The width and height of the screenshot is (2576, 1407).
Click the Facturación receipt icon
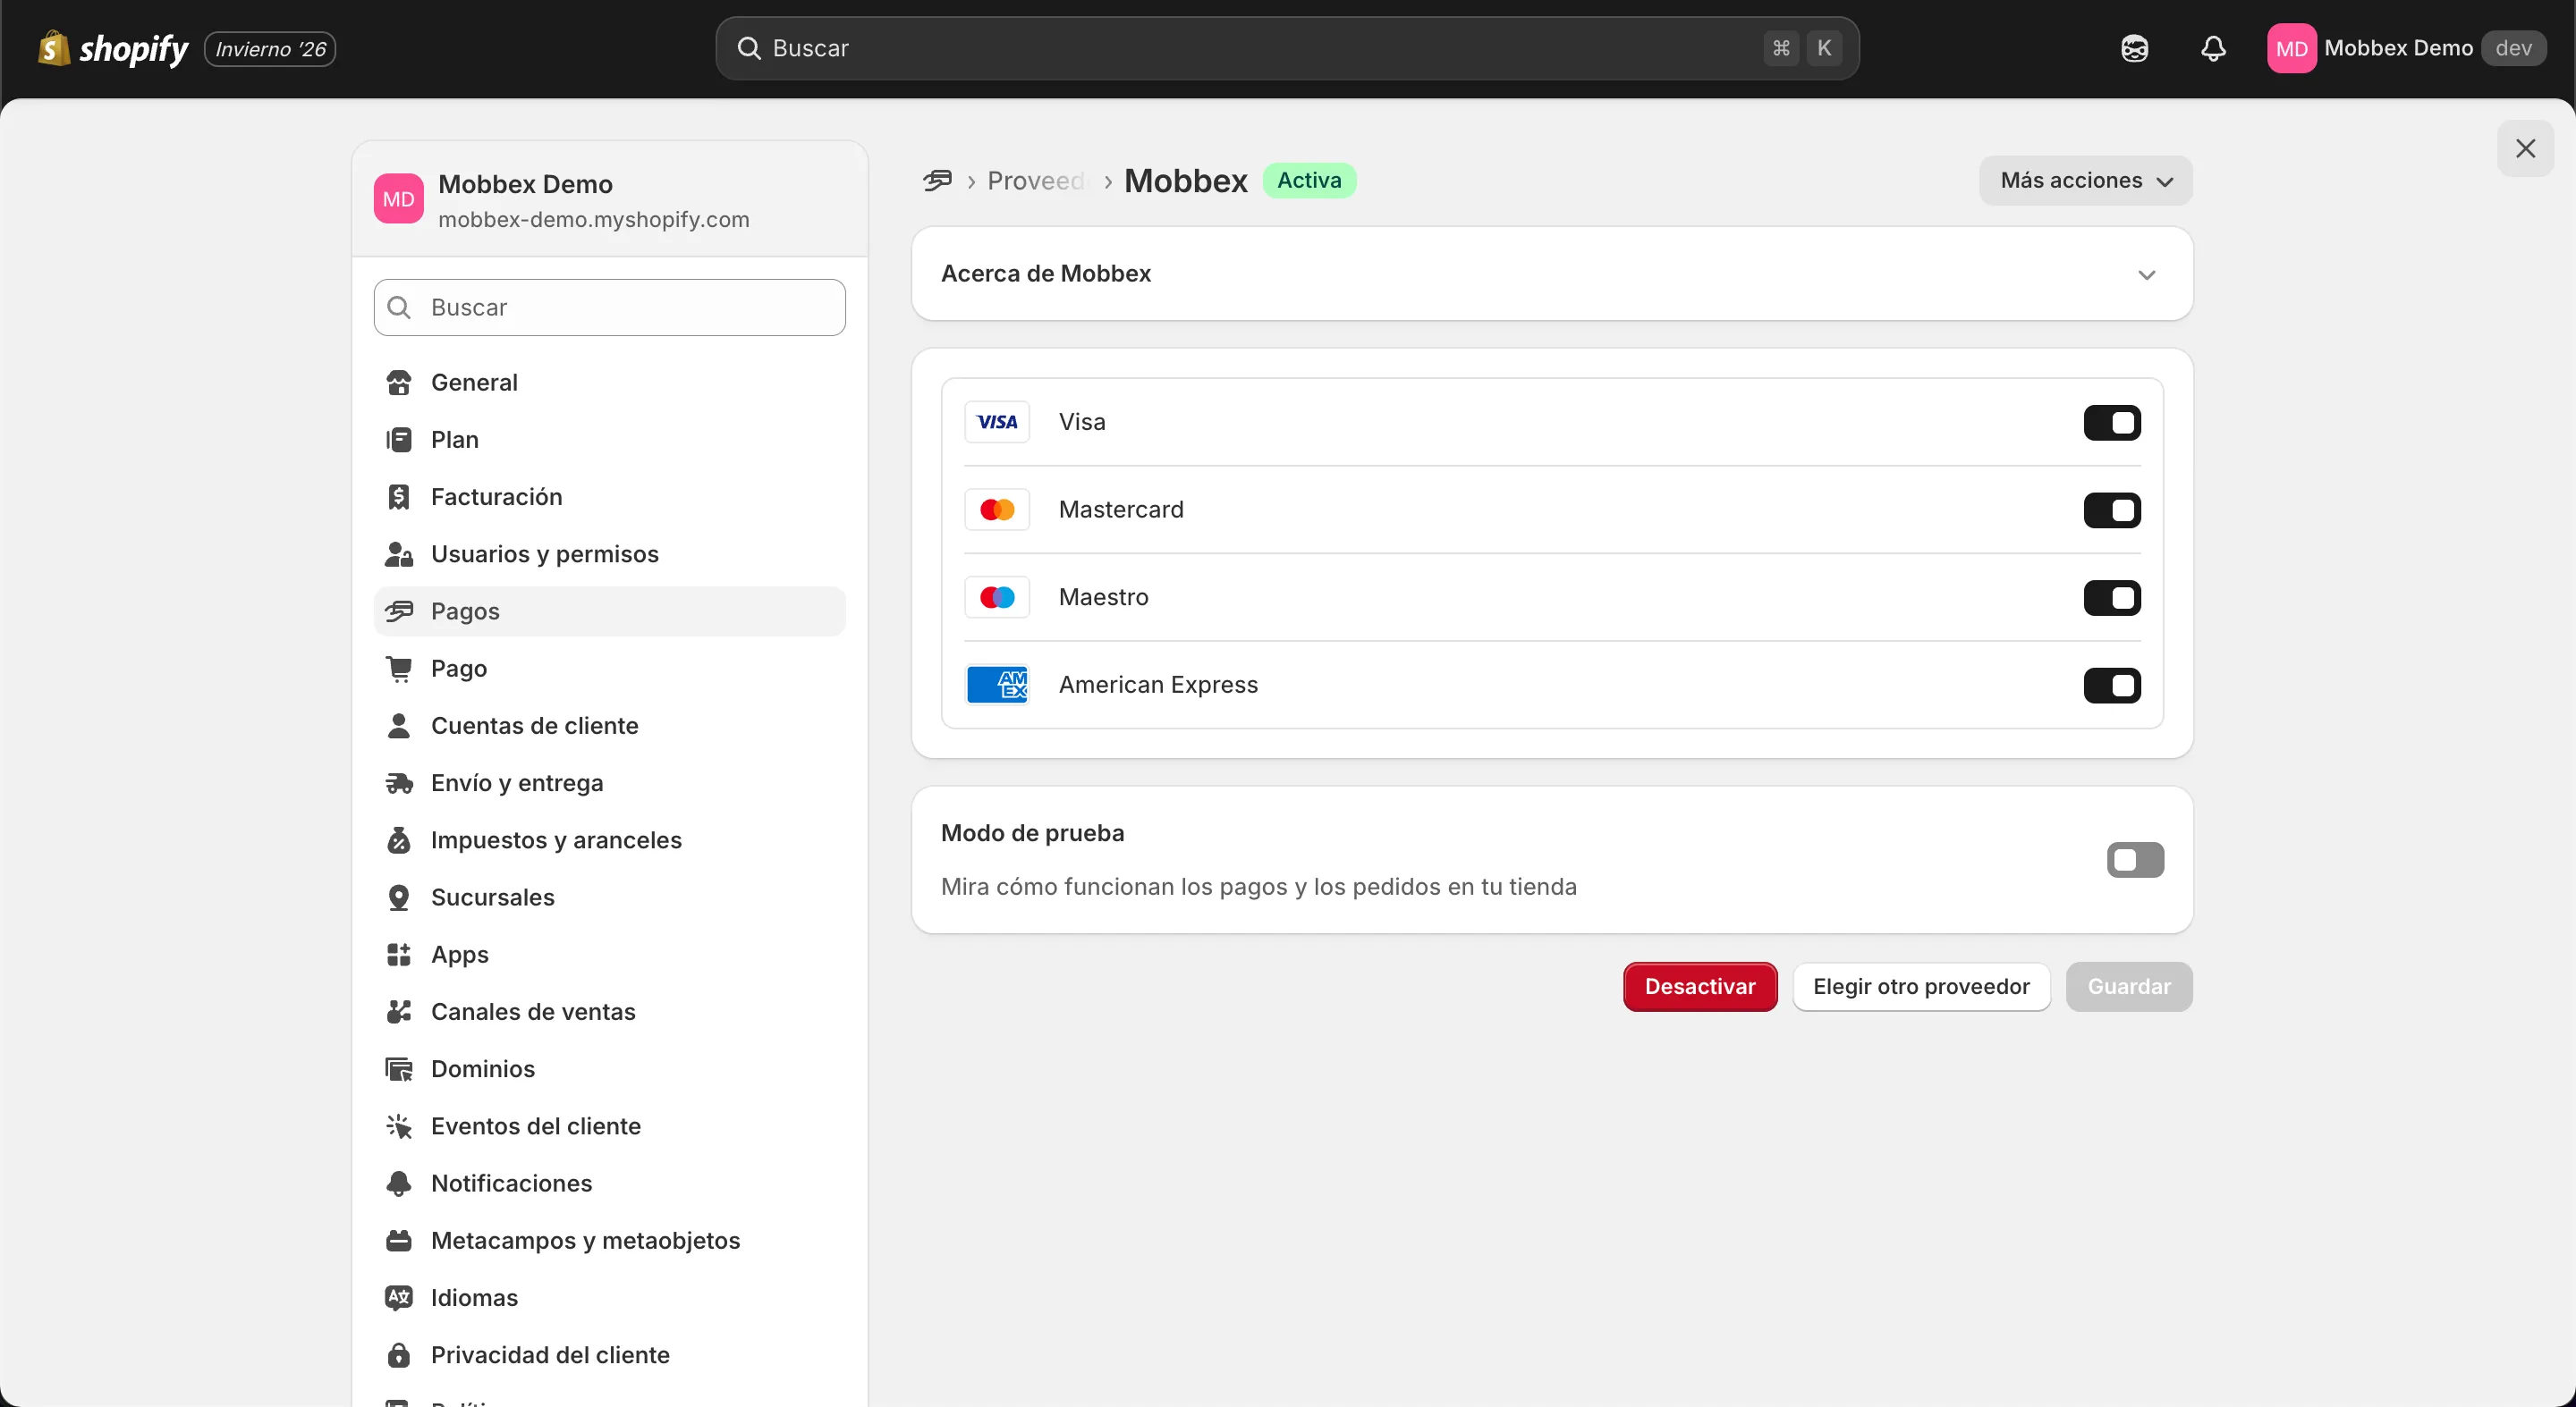coord(399,497)
